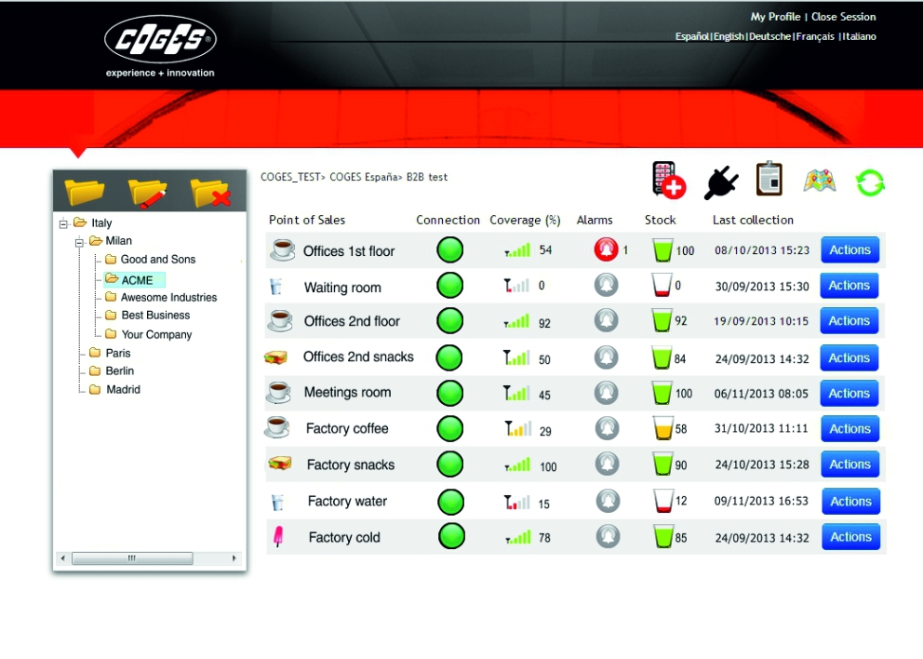923x659 pixels.
Task: Click the red alarm bell for Offices 1st floor
Action: click(x=606, y=250)
